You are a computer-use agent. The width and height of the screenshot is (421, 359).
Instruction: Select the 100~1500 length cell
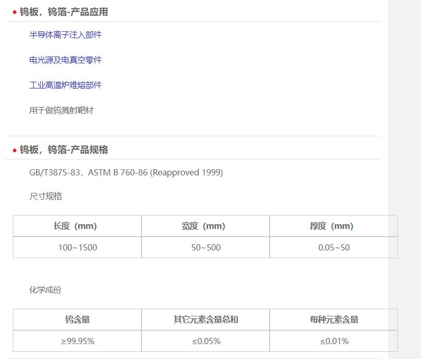tap(77, 247)
